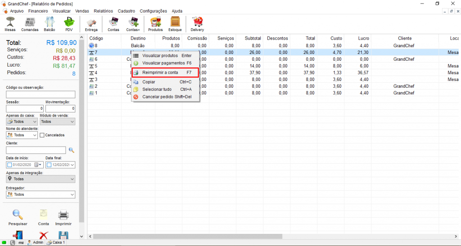Toggle the Data final checkbox
Image resolution: width=461 pixels, height=246 pixels.
tap(49, 165)
